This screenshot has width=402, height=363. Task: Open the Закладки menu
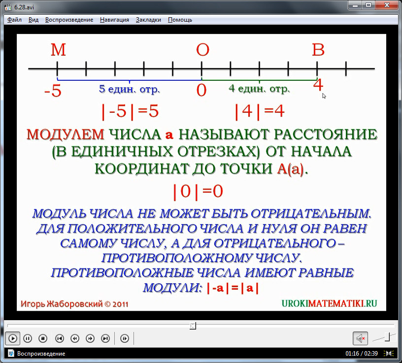[x=148, y=20]
